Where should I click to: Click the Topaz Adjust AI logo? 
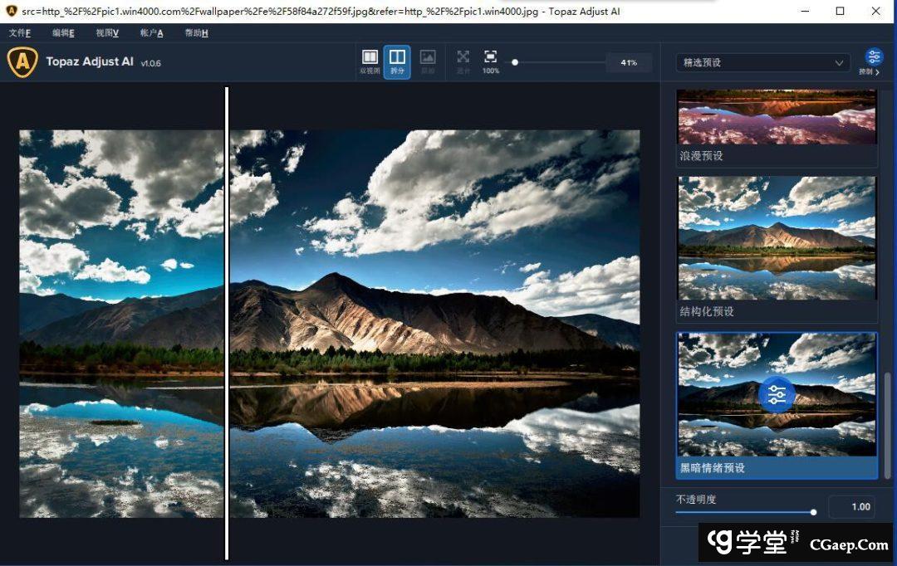click(x=22, y=62)
